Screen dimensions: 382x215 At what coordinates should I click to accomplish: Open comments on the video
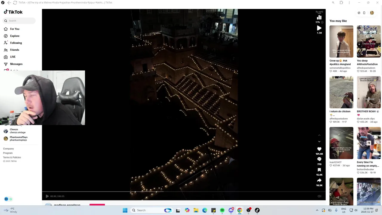[x=319, y=159]
